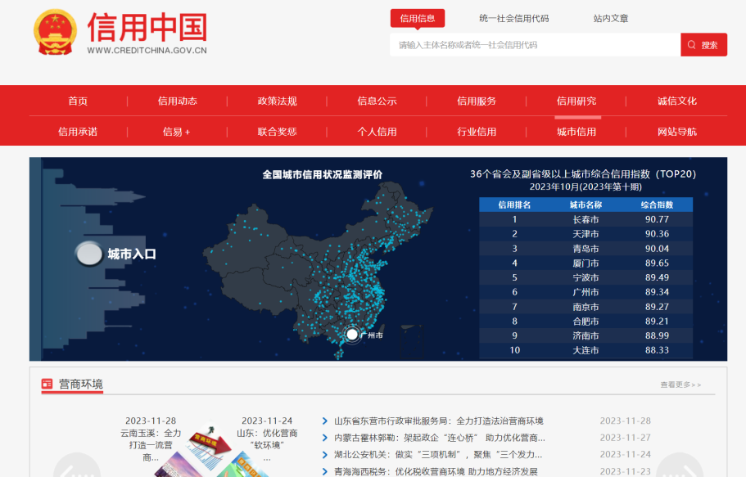Select the 站内文章 search tab
Viewport: 746px width, 477px height.
(x=611, y=19)
